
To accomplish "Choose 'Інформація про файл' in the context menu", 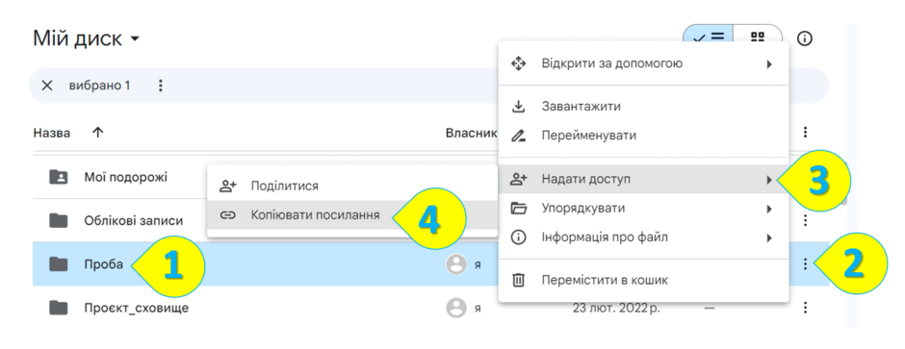I will coord(643,237).
